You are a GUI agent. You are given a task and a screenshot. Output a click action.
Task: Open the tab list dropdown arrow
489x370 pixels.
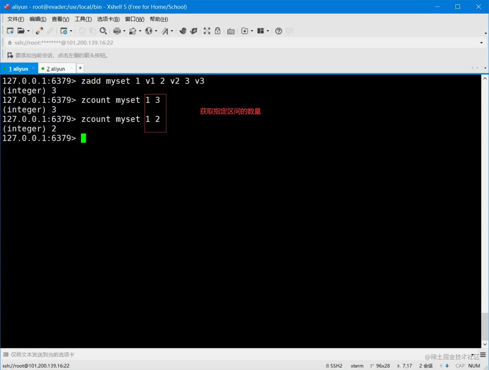tap(485, 68)
